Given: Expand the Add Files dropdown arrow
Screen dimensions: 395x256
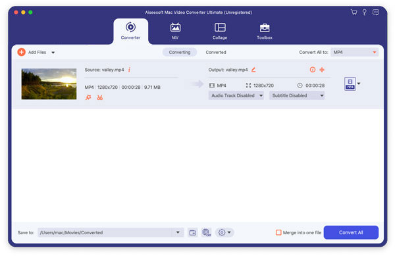Looking at the screenshot, I should click(x=53, y=53).
